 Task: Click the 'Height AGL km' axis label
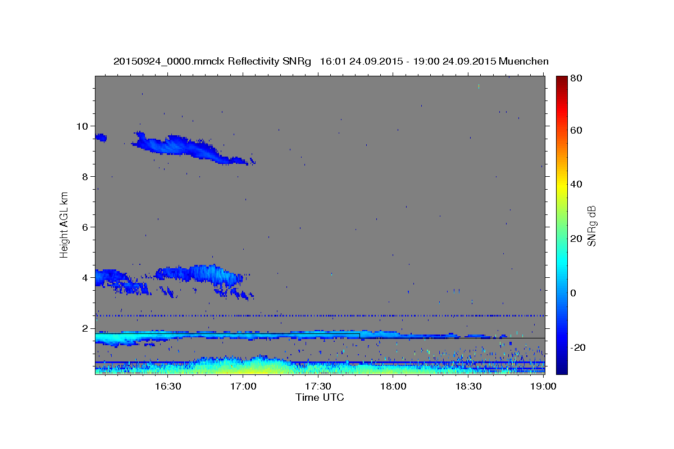pos(65,225)
